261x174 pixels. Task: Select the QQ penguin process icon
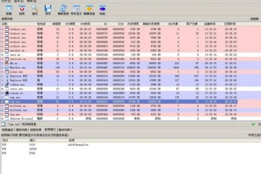[x=6, y=63]
